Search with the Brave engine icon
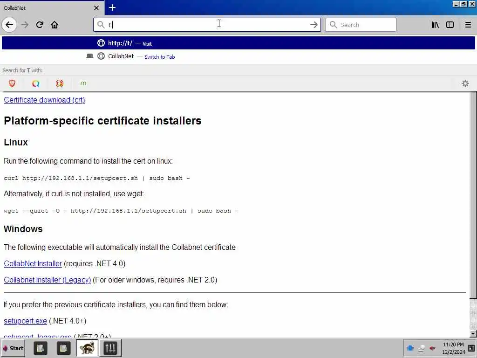Screen dimensions: 477x358 coord(12,83)
